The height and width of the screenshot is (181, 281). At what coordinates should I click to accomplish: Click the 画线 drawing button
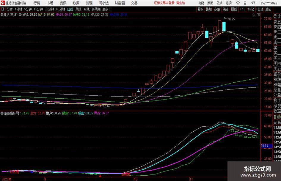pos(234,9)
